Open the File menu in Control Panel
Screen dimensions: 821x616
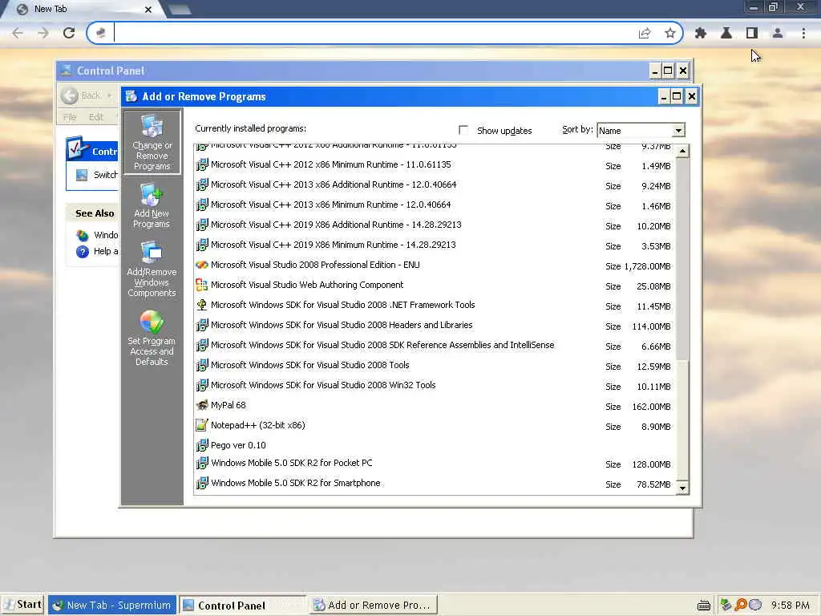pos(70,117)
